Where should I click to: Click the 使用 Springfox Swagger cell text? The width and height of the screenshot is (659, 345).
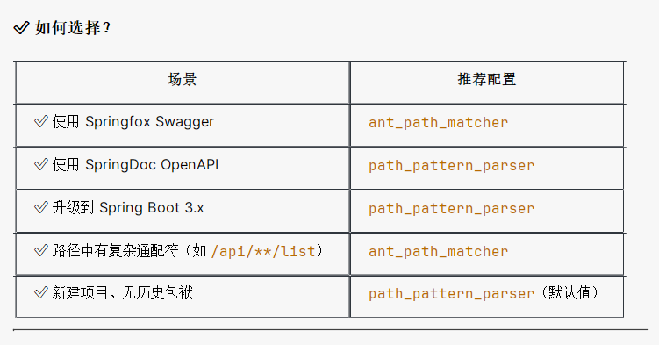coord(133,121)
